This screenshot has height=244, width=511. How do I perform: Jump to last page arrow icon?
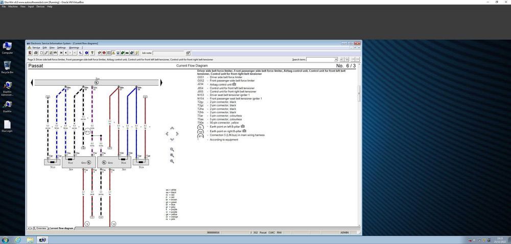[x=75, y=53]
